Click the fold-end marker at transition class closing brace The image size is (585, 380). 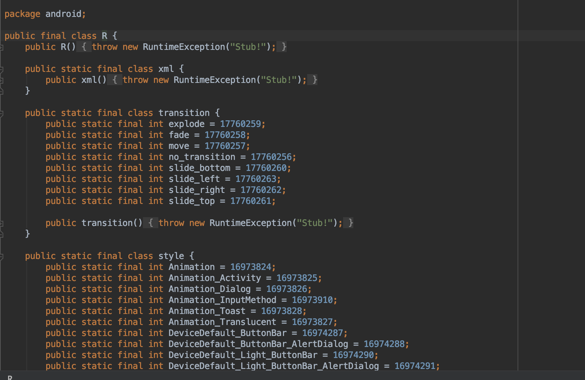(x=1, y=234)
